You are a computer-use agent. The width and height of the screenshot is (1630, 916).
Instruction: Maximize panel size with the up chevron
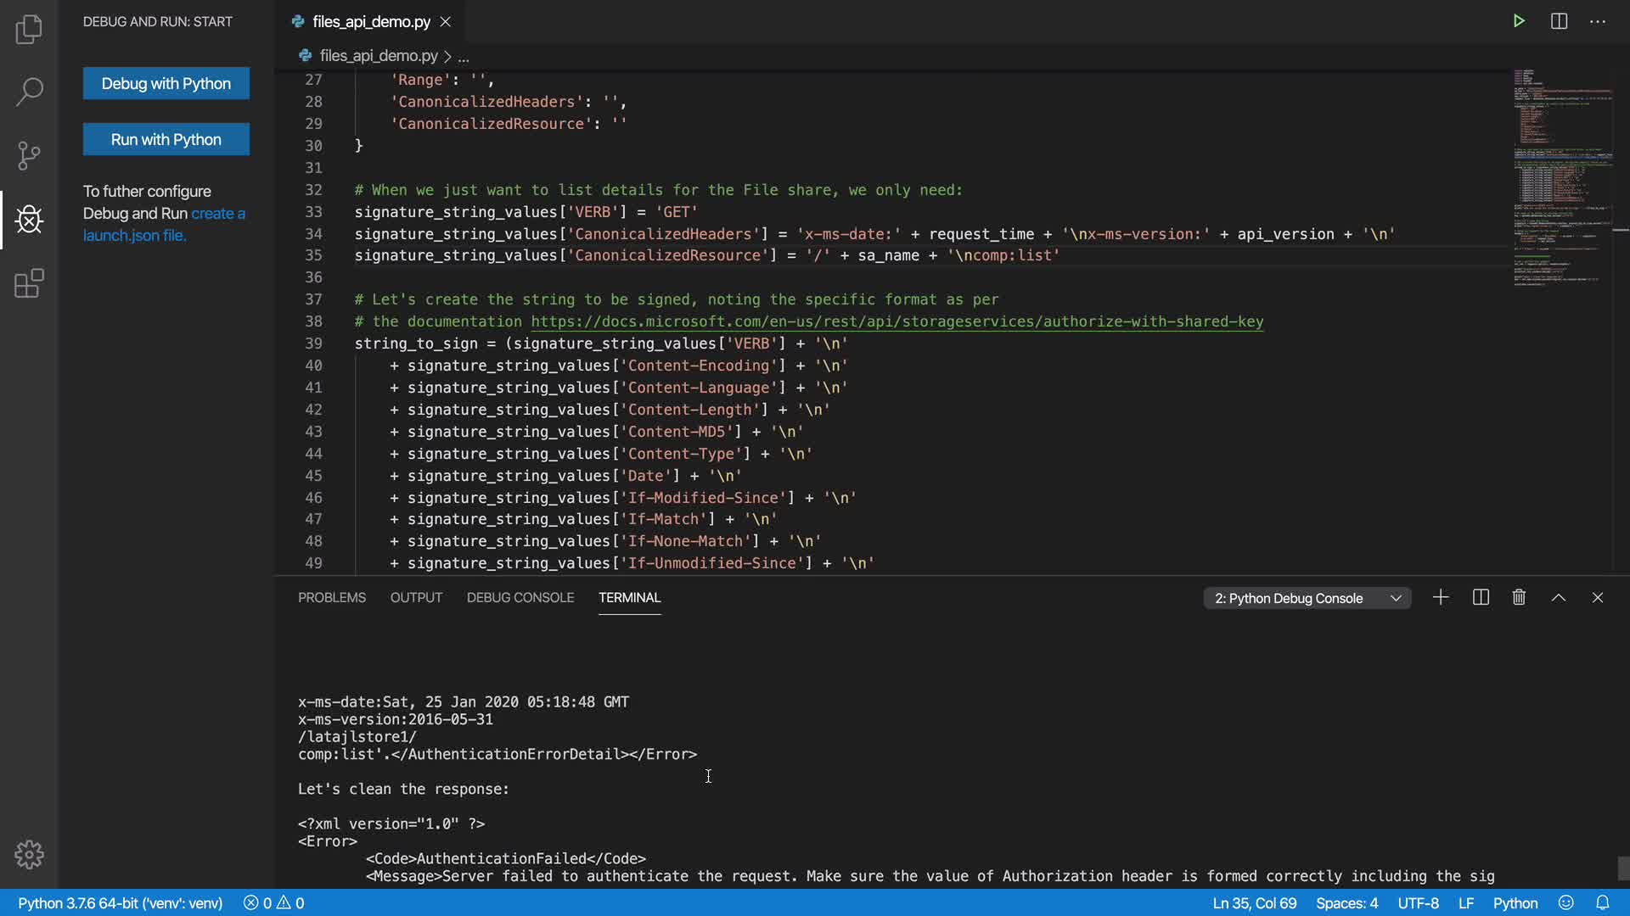(x=1559, y=598)
